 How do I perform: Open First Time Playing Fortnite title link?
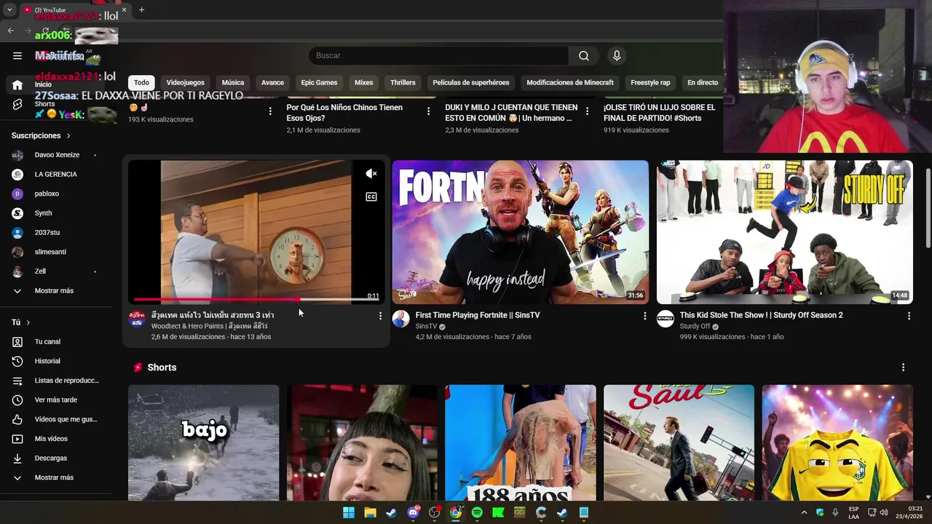coord(478,315)
